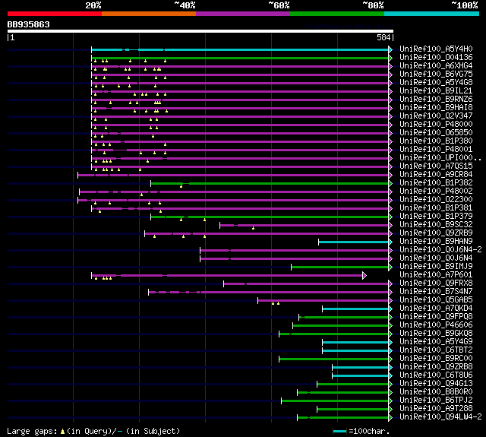Click the UniRef100_Q0J6N4 label
The width and height of the screenshot is (486, 437).
point(436,258)
